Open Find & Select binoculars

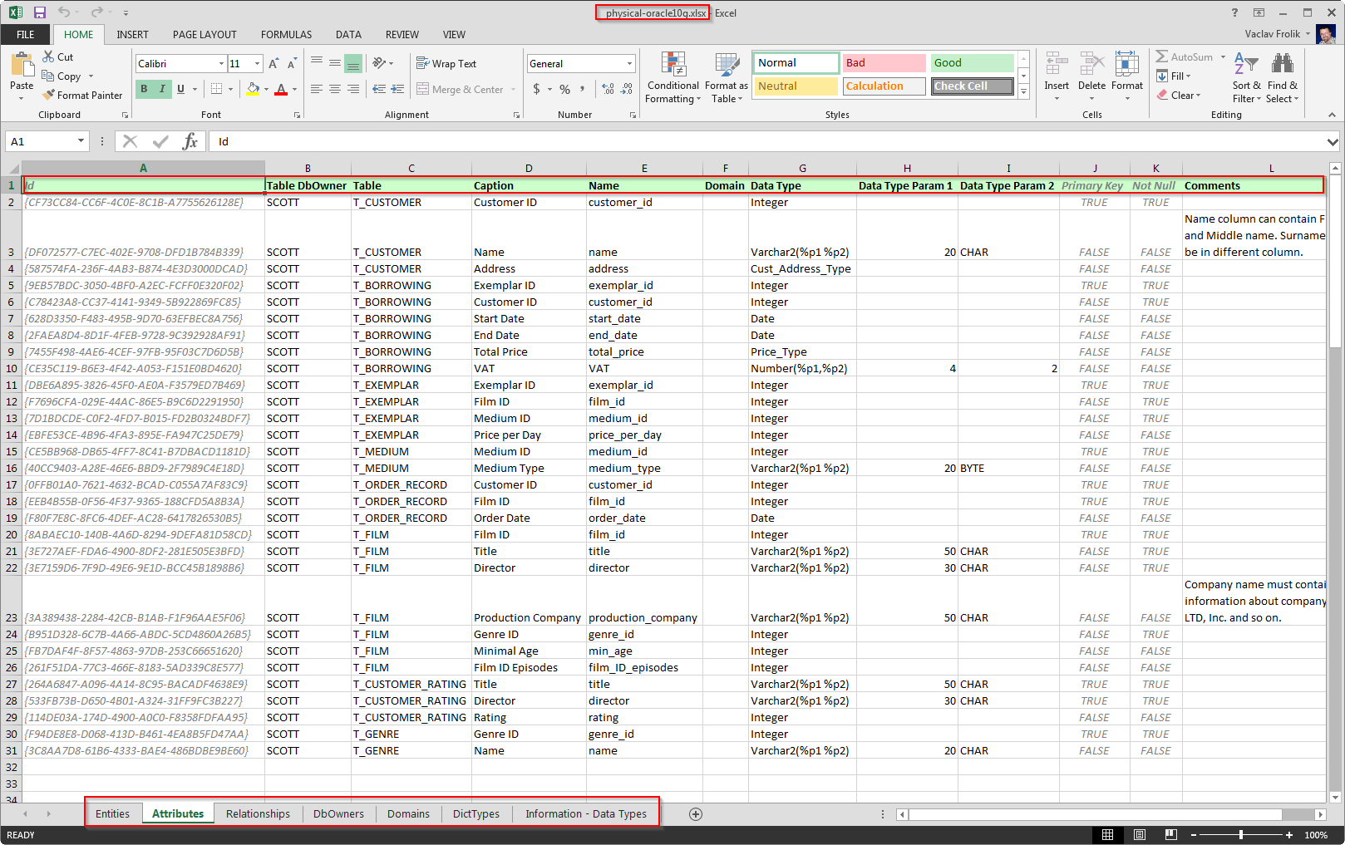(x=1283, y=77)
